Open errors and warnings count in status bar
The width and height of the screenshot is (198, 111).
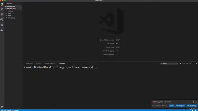coord(3,110)
